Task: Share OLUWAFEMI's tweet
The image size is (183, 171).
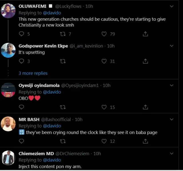Action: 145,34
